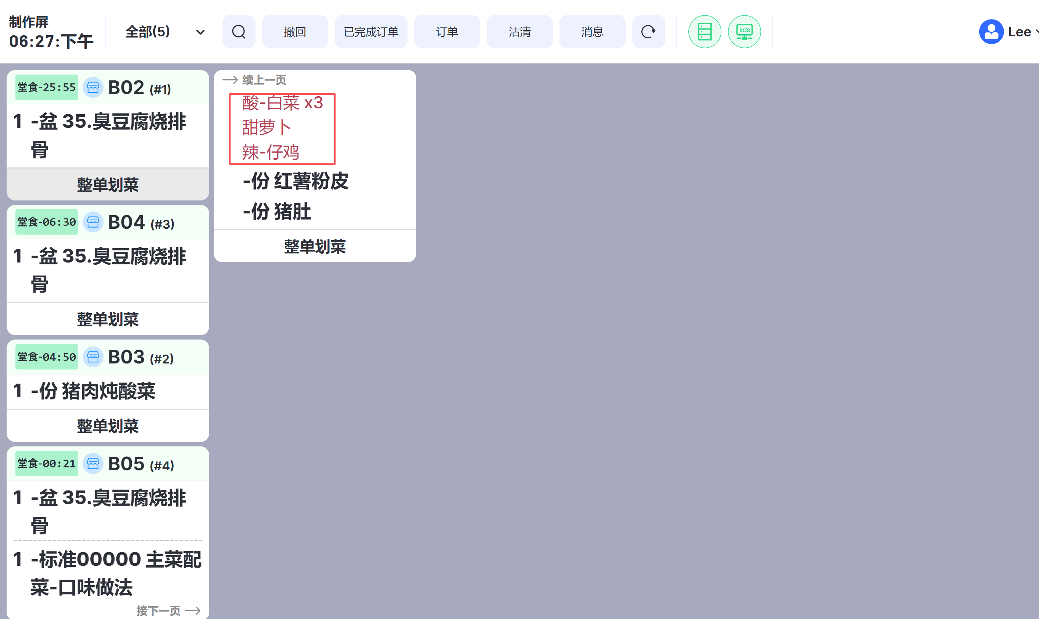Click the 订单 button

coord(447,32)
